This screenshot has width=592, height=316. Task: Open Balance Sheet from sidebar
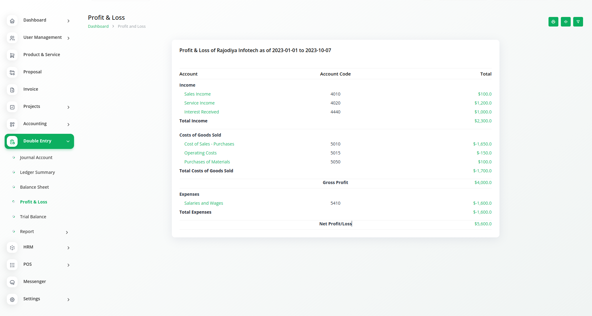coord(34,187)
